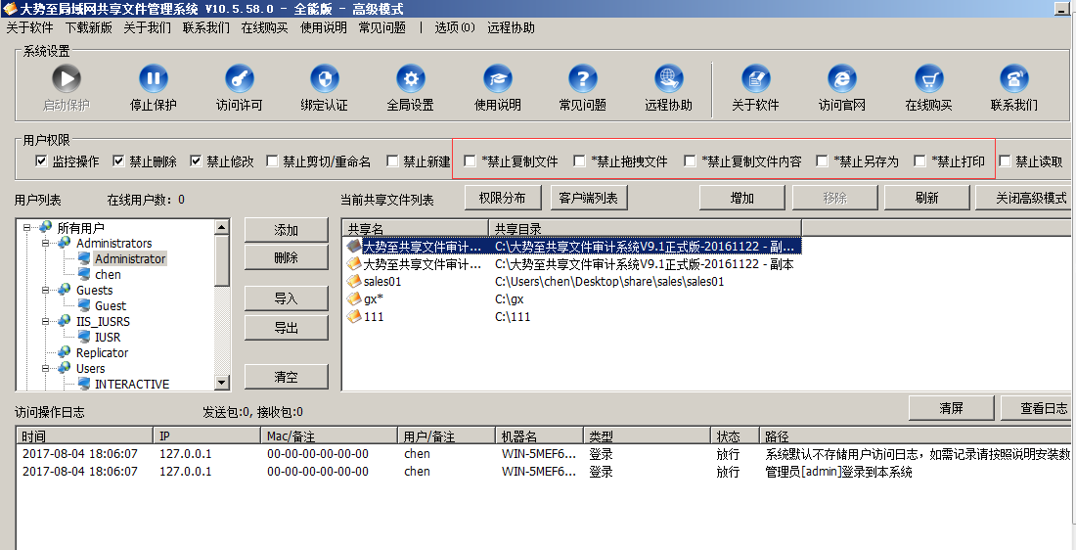Click the 远程协助 globe icon
Image resolution: width=1076 pixels, height=550 pixels.
coord(668,79)
